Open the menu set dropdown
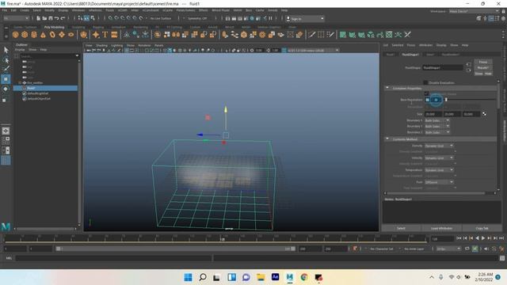The height and width of the screenshot is (285, 507). tap(17, 18)
